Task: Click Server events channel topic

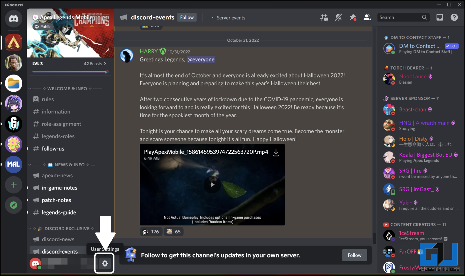Action: 231,18
